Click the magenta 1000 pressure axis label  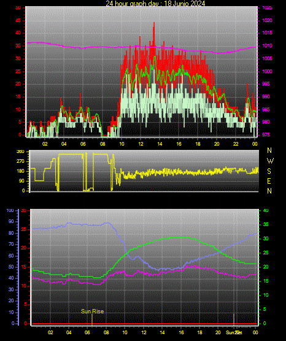click(267, 71)
